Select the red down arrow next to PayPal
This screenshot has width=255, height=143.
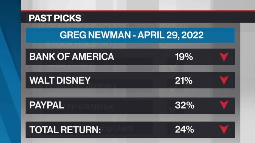224,105
